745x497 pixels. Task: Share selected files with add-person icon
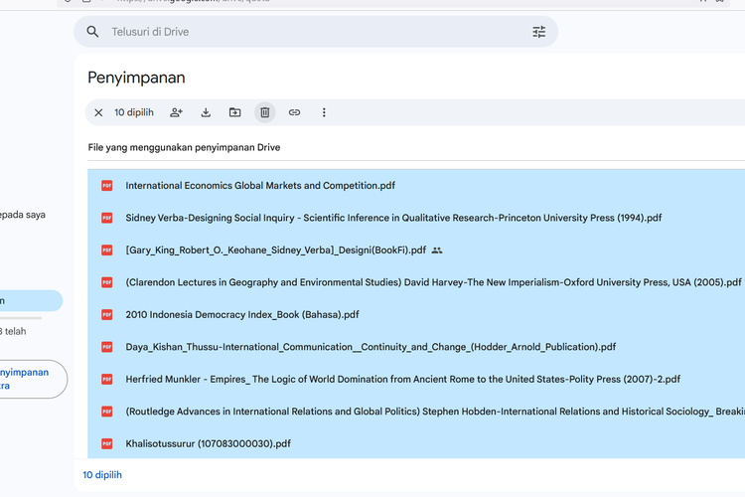[x=176, y=112]
